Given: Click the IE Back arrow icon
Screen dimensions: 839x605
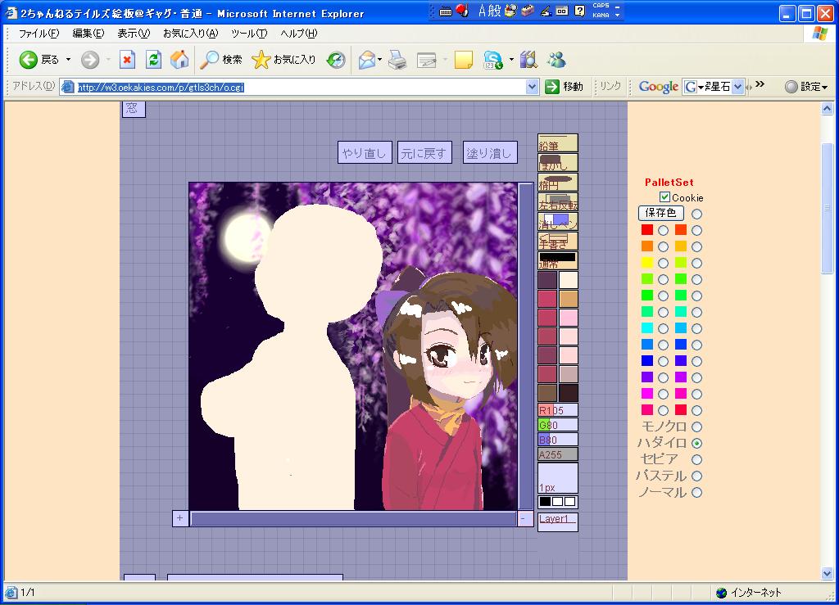Looking at the screenshot, I should [x=29, y=59].
